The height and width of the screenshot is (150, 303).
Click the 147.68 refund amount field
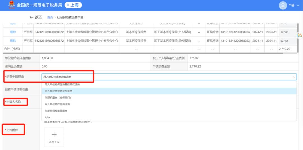287,32
